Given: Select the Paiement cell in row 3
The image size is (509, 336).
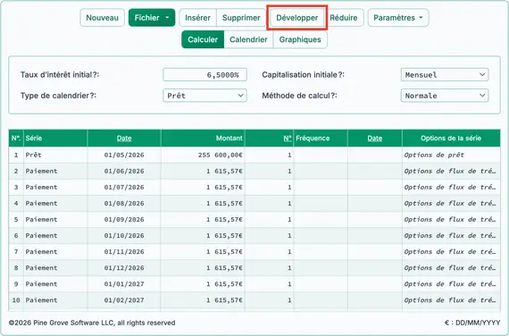Looking at the screenshot, I should click(55, 187).
